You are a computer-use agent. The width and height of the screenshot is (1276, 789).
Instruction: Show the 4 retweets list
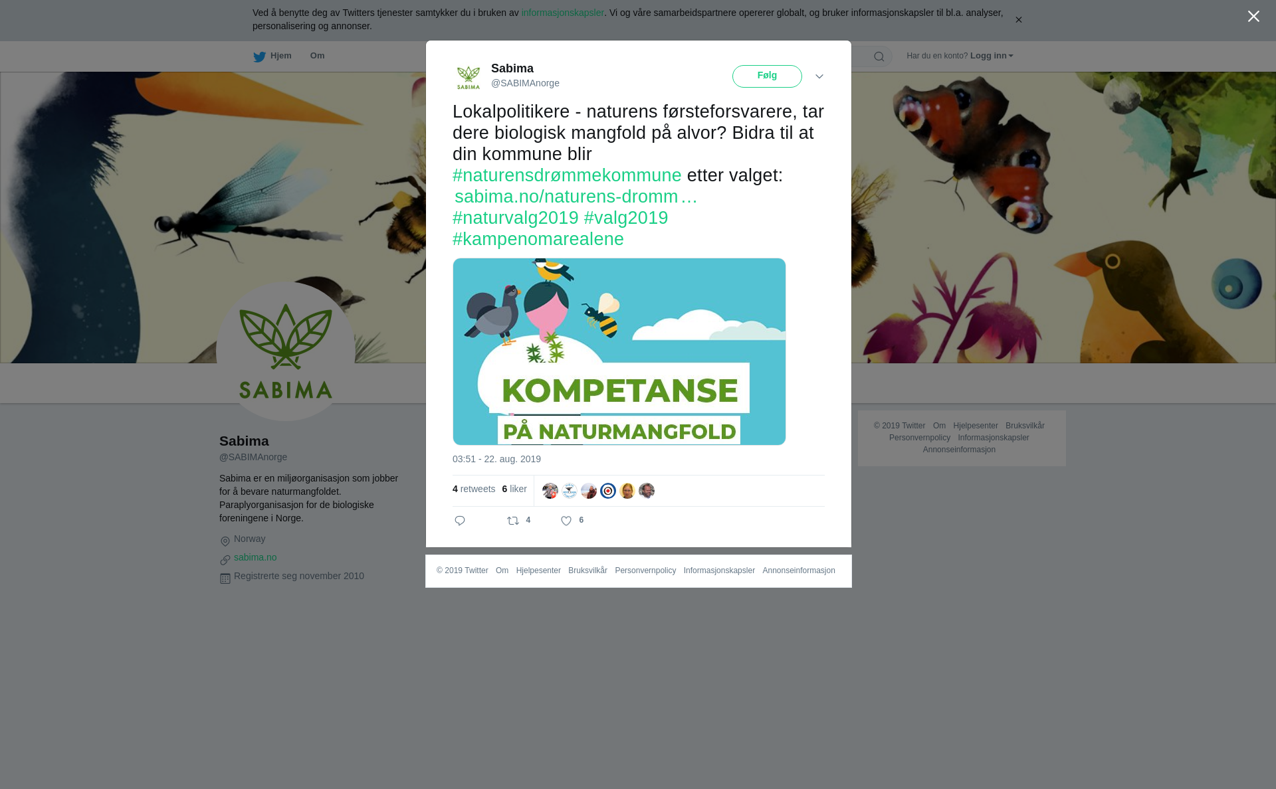pyautogui.click(x=474, y=489)
